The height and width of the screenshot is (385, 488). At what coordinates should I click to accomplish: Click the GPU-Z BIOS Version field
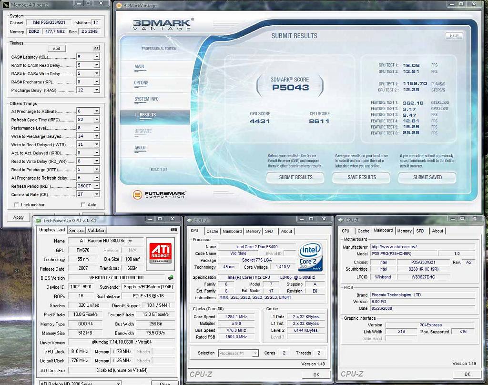tap(116, 278)
